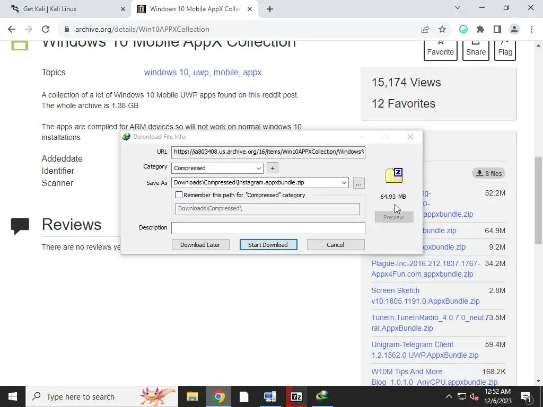Open the computer monitor taskbar app

270,396
